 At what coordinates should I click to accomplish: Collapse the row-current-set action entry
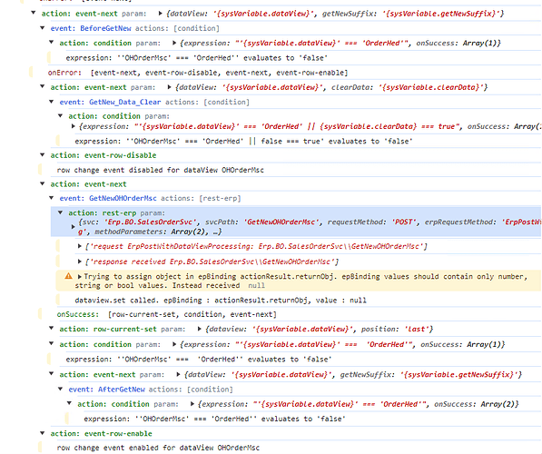tap(52, 329)
